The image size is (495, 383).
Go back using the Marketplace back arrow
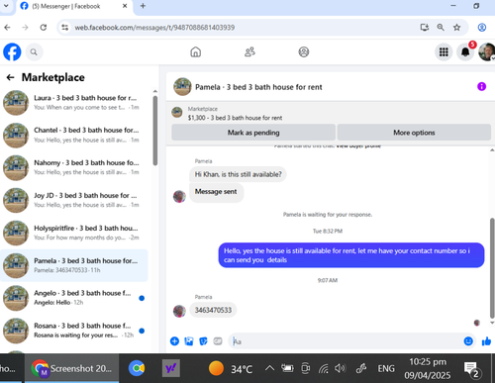[x=10, y=77]
